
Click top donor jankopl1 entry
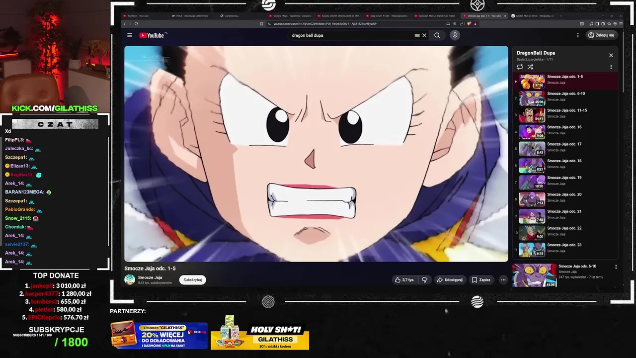pyautogui.click(x=55, y=286)
